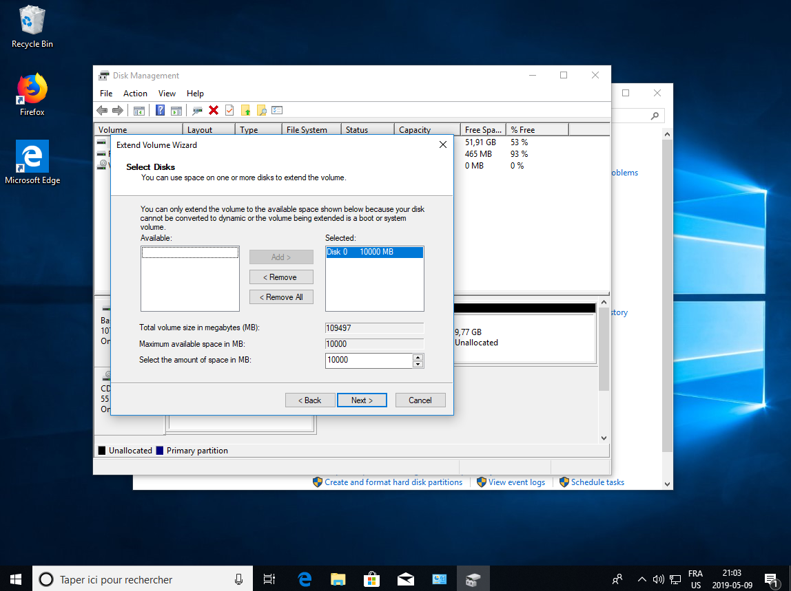This screenshot has width=791, height=591.
Task: Open File Explorer from the taskbar
Action: click(338, 579)
